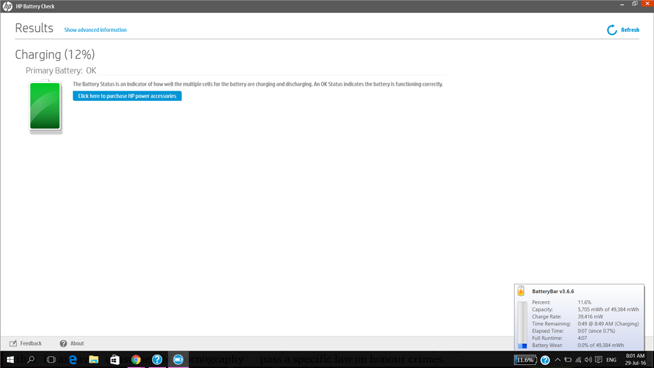
Task: Open taskbar search magnifier
Action: click(x=31, y=360)
